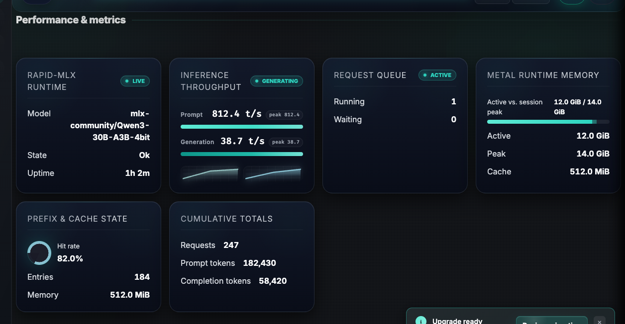The height and width of the screenshot is (324, 625).
Task: Click the info icon in Upgrade ready notification
Action: [x=421, y=321]
